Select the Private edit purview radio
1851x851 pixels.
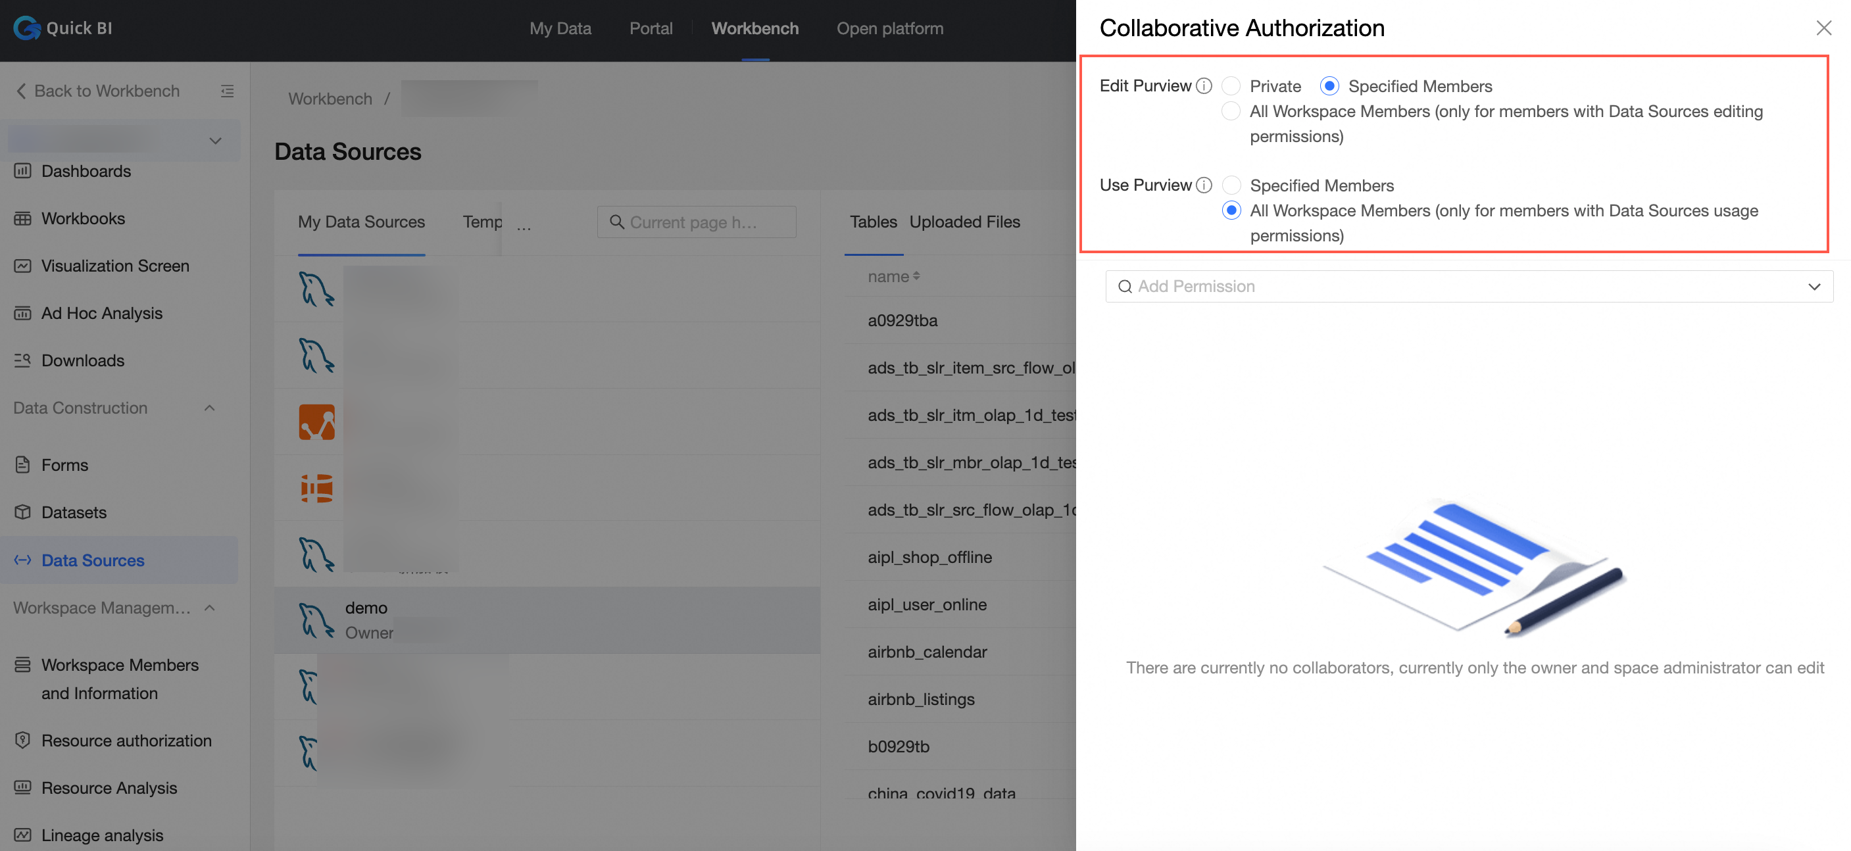(1231, 86)
